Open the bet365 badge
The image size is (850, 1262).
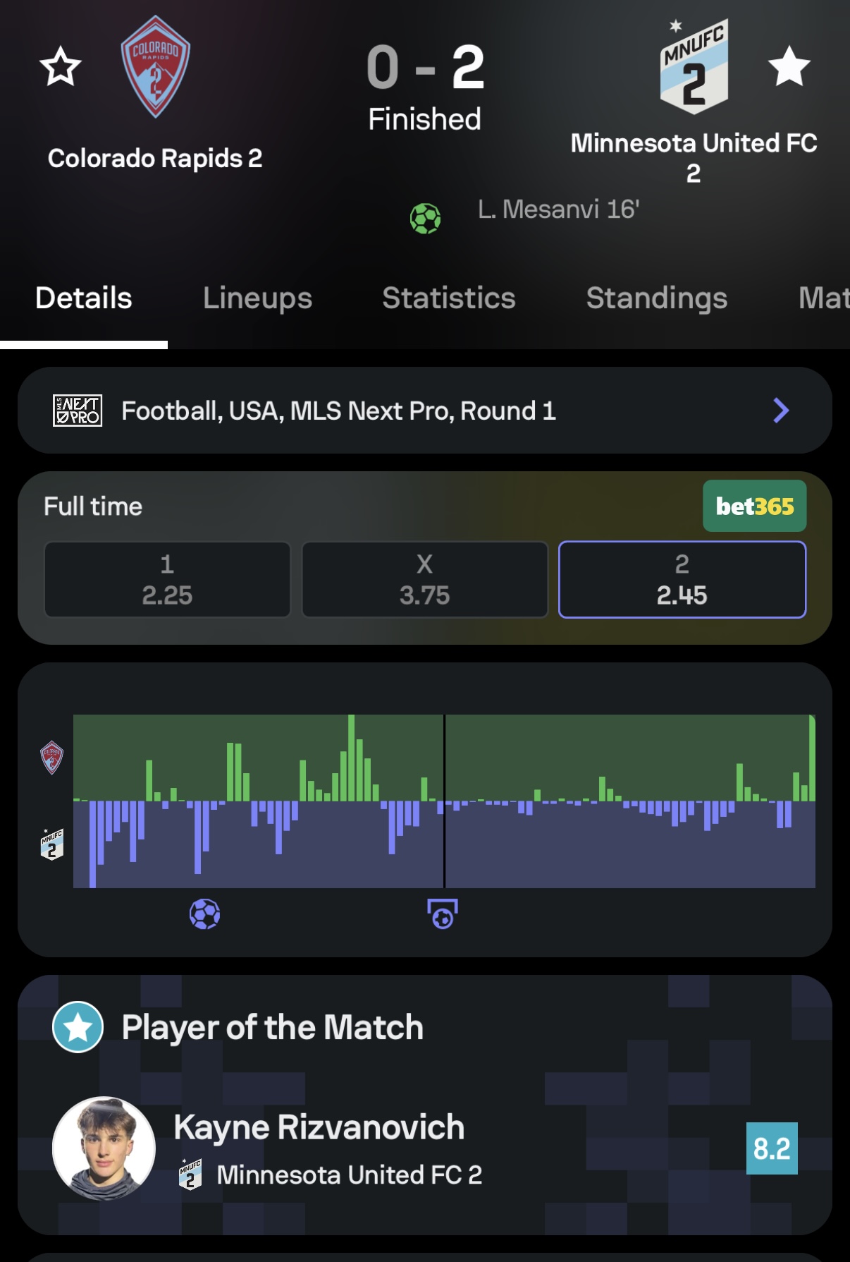click(754, 506)
